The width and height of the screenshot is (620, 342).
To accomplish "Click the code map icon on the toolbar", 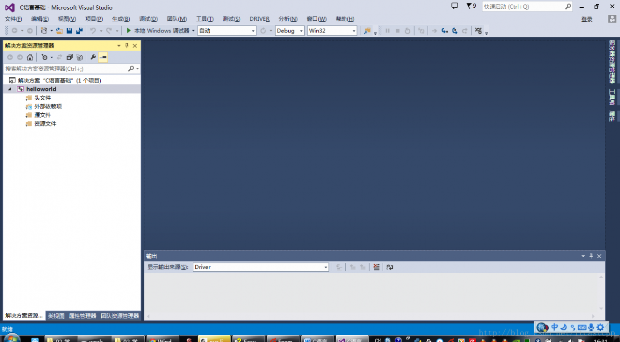I will tap(478, 31).
